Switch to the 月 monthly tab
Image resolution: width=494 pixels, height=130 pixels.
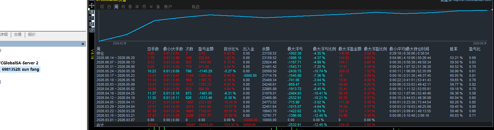click(123, 7)
